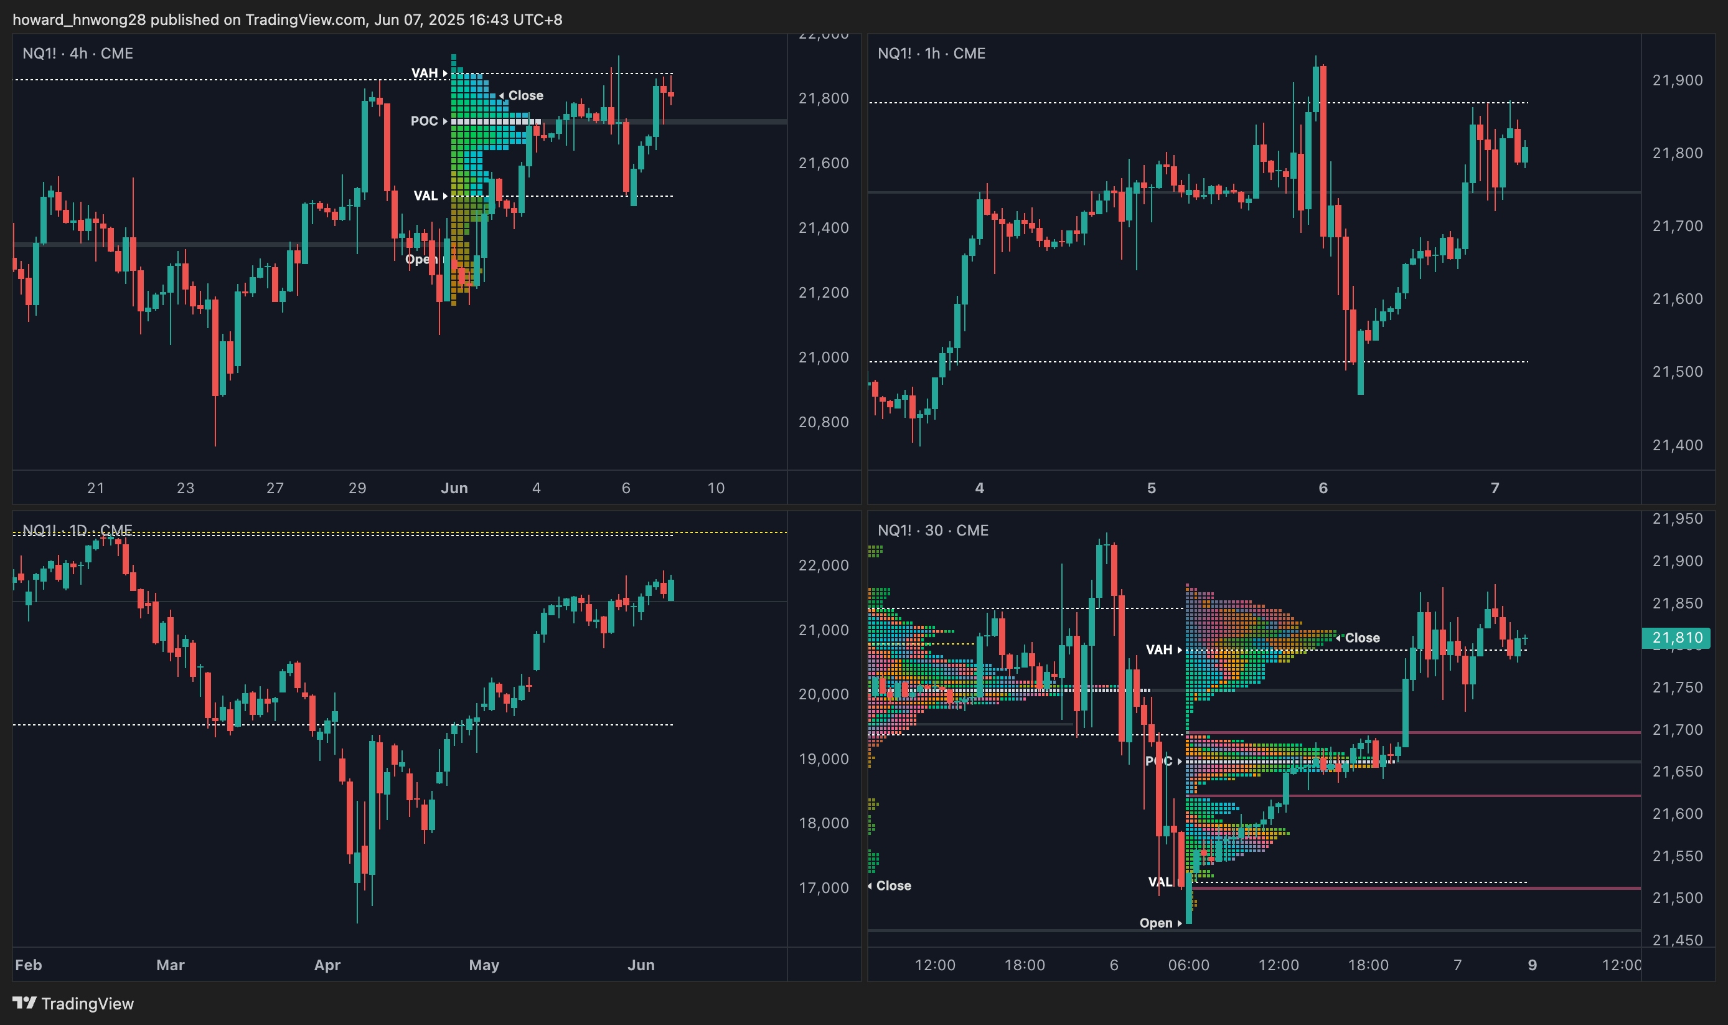Screen dimensions: 1728x1025
Task: Click the Close arrow label on 4h profile
Action: point(522,95)
